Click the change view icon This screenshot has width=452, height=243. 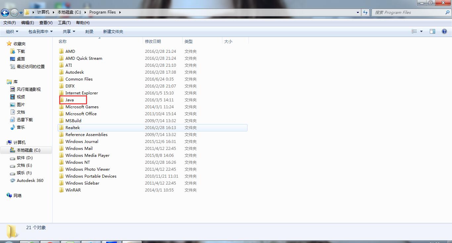[x=414, y=31]
